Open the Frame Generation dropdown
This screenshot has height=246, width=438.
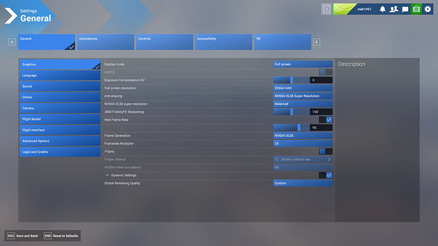coord(303,136)
